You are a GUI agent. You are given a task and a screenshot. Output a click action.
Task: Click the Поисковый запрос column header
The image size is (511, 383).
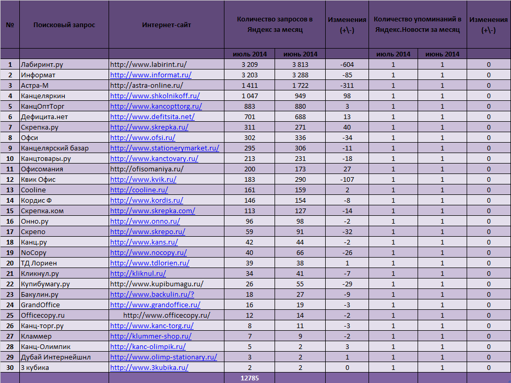(64, 25)
